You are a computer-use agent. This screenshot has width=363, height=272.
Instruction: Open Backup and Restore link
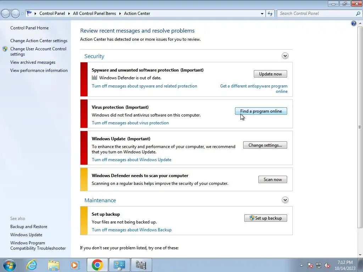pos(29,227)
